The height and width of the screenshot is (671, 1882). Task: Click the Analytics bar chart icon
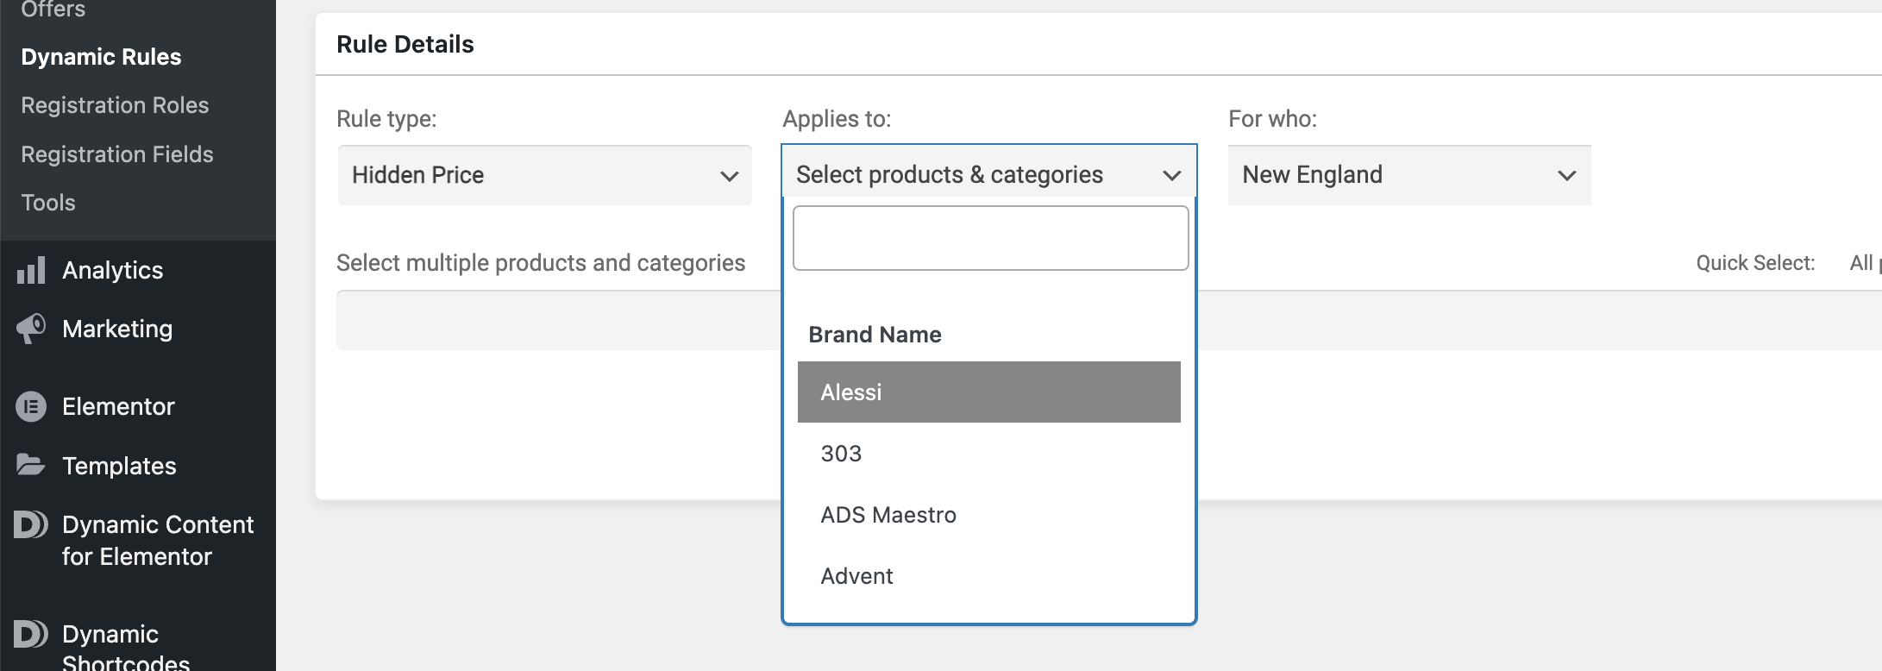[x=31, y=271]
